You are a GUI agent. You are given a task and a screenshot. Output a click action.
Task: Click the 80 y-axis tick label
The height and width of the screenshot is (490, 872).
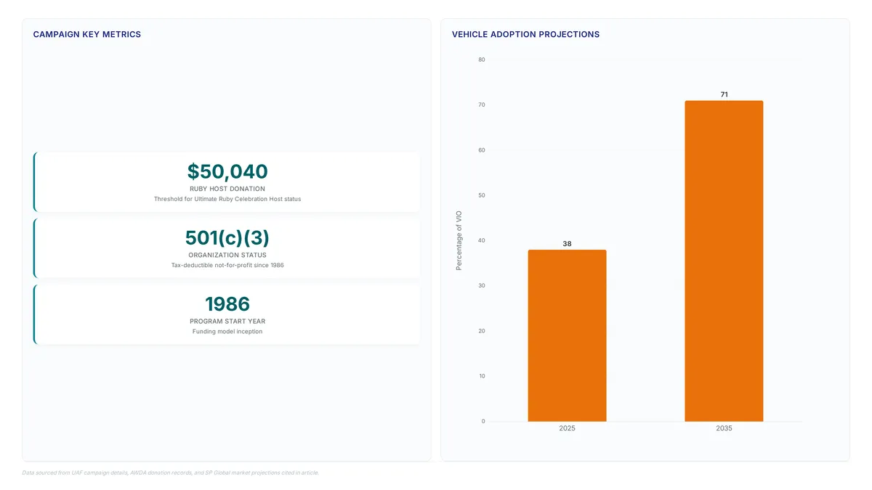(482, 60)
